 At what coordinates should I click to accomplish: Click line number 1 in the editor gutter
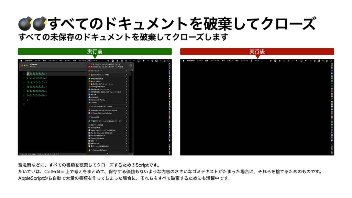point(24,74)
